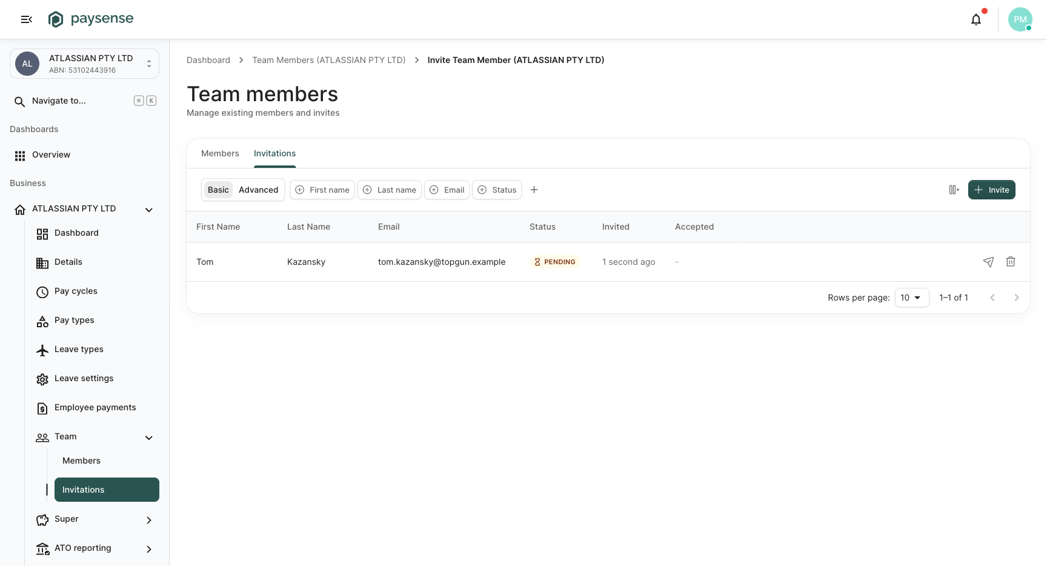Viewport: 1047px width, 566px height.
Task: Sort by Email column header
Action: click(388, 227)
